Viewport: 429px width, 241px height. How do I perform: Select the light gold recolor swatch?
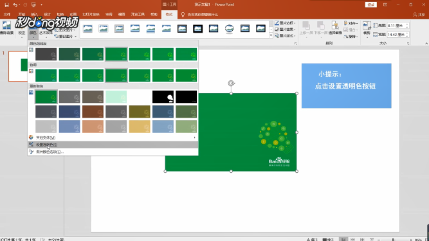[140, 127]
